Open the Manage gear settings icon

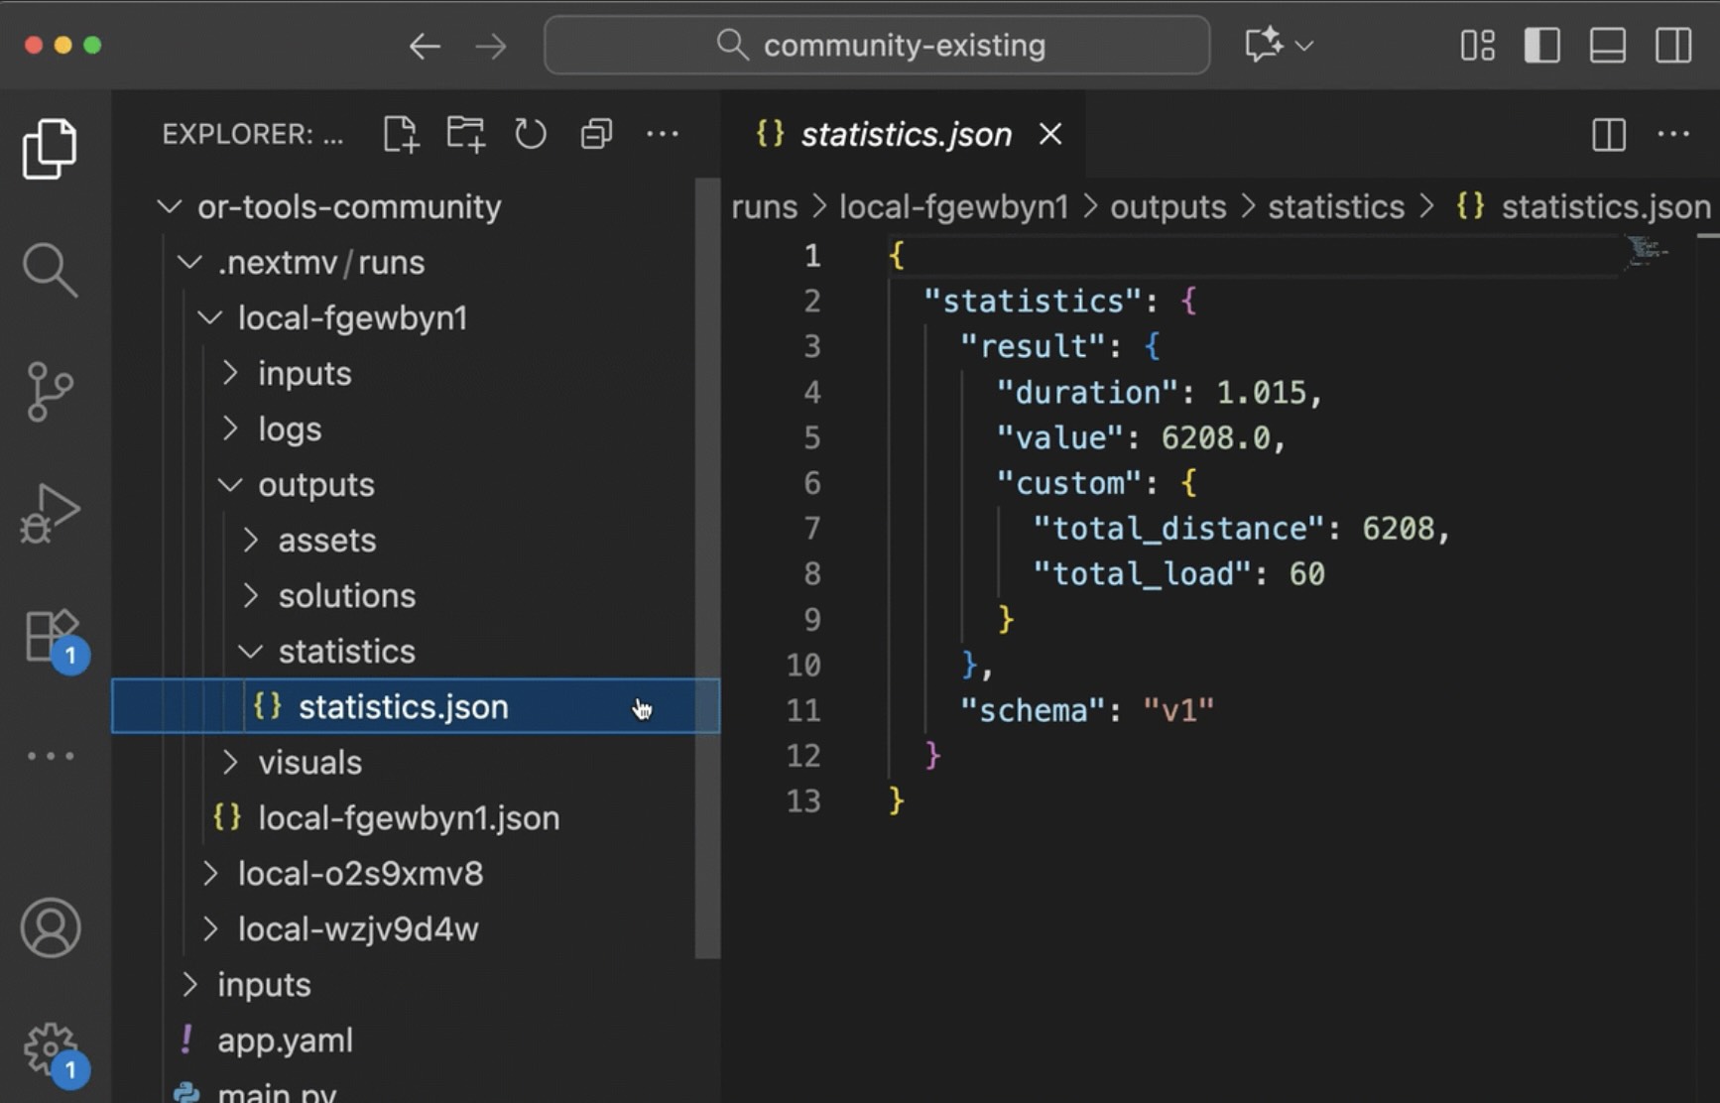54,1053
